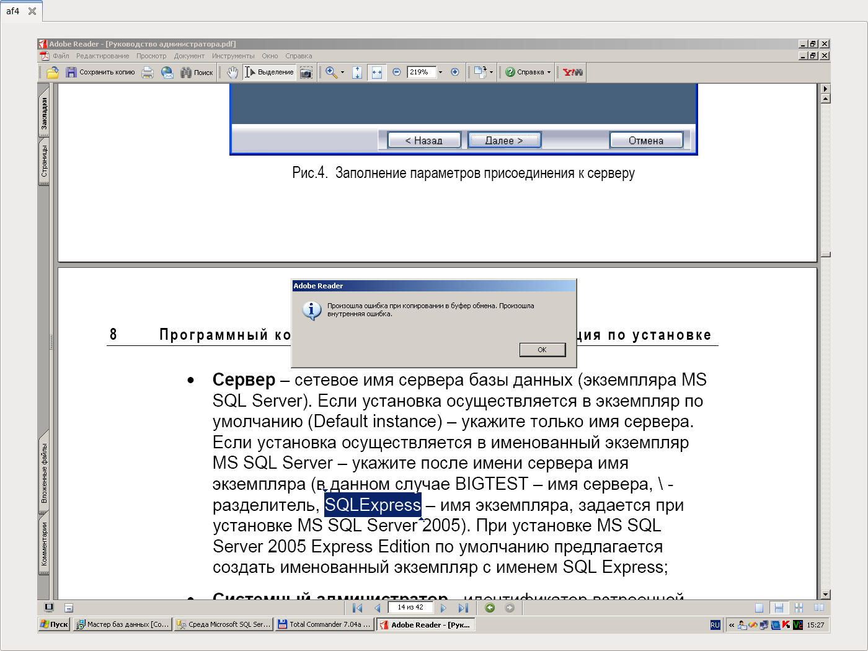Click the zoom out minus icon

[x=397, y=72]
